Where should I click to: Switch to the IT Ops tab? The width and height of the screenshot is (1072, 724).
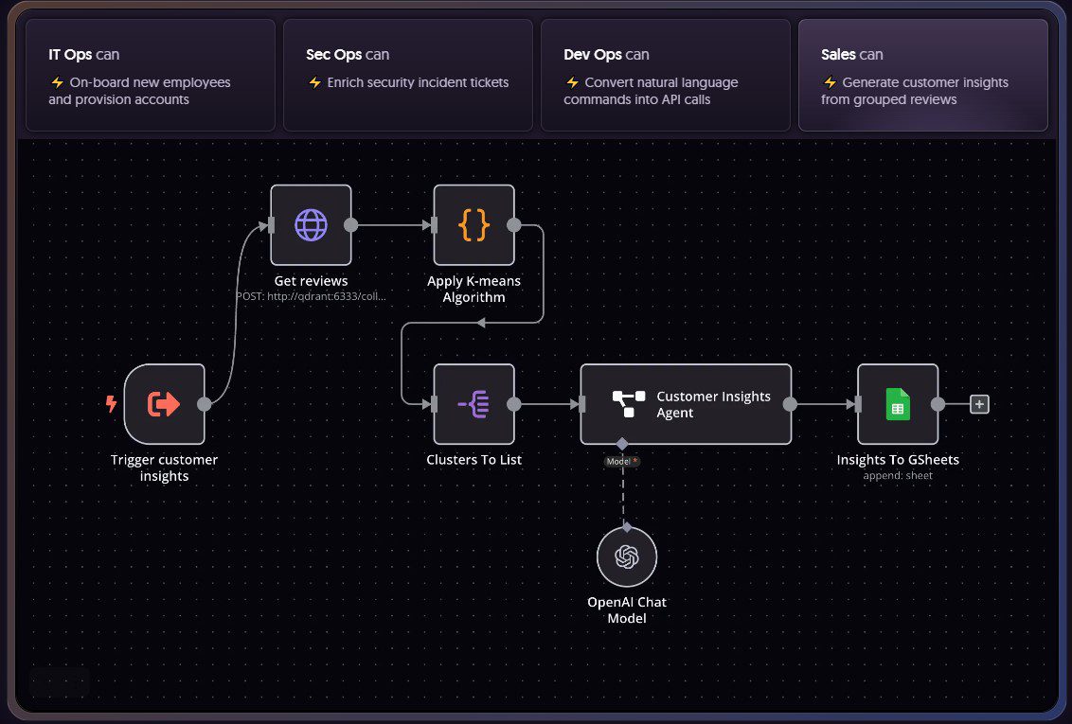[x=150, y=76]
